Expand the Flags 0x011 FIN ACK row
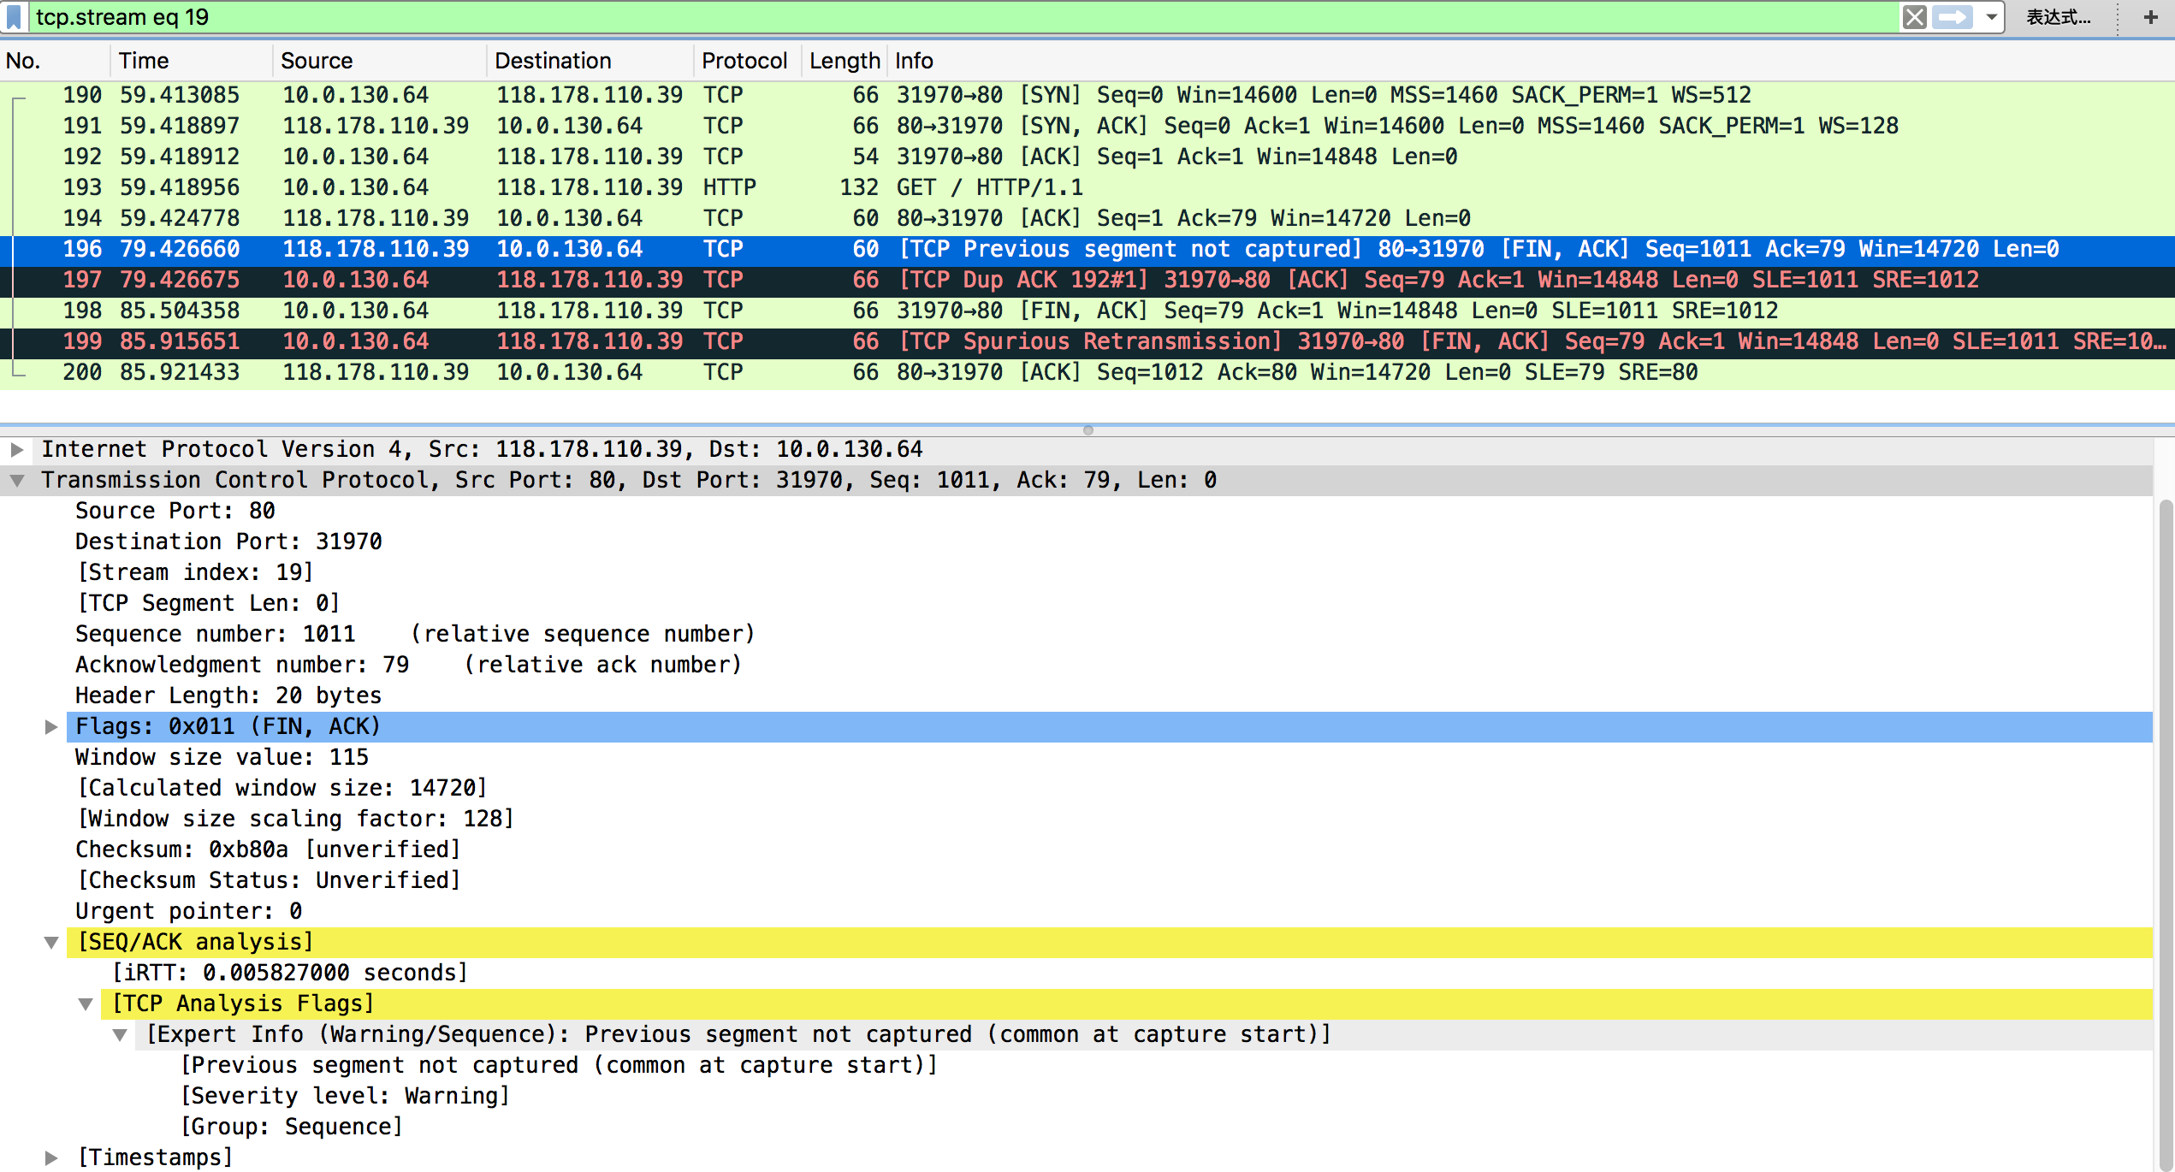 point(51,727)
